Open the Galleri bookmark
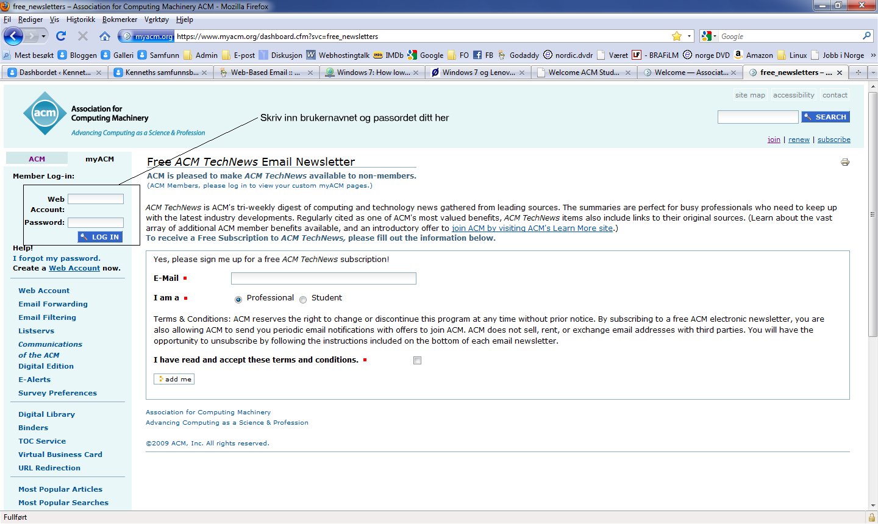 coord(117,55)
